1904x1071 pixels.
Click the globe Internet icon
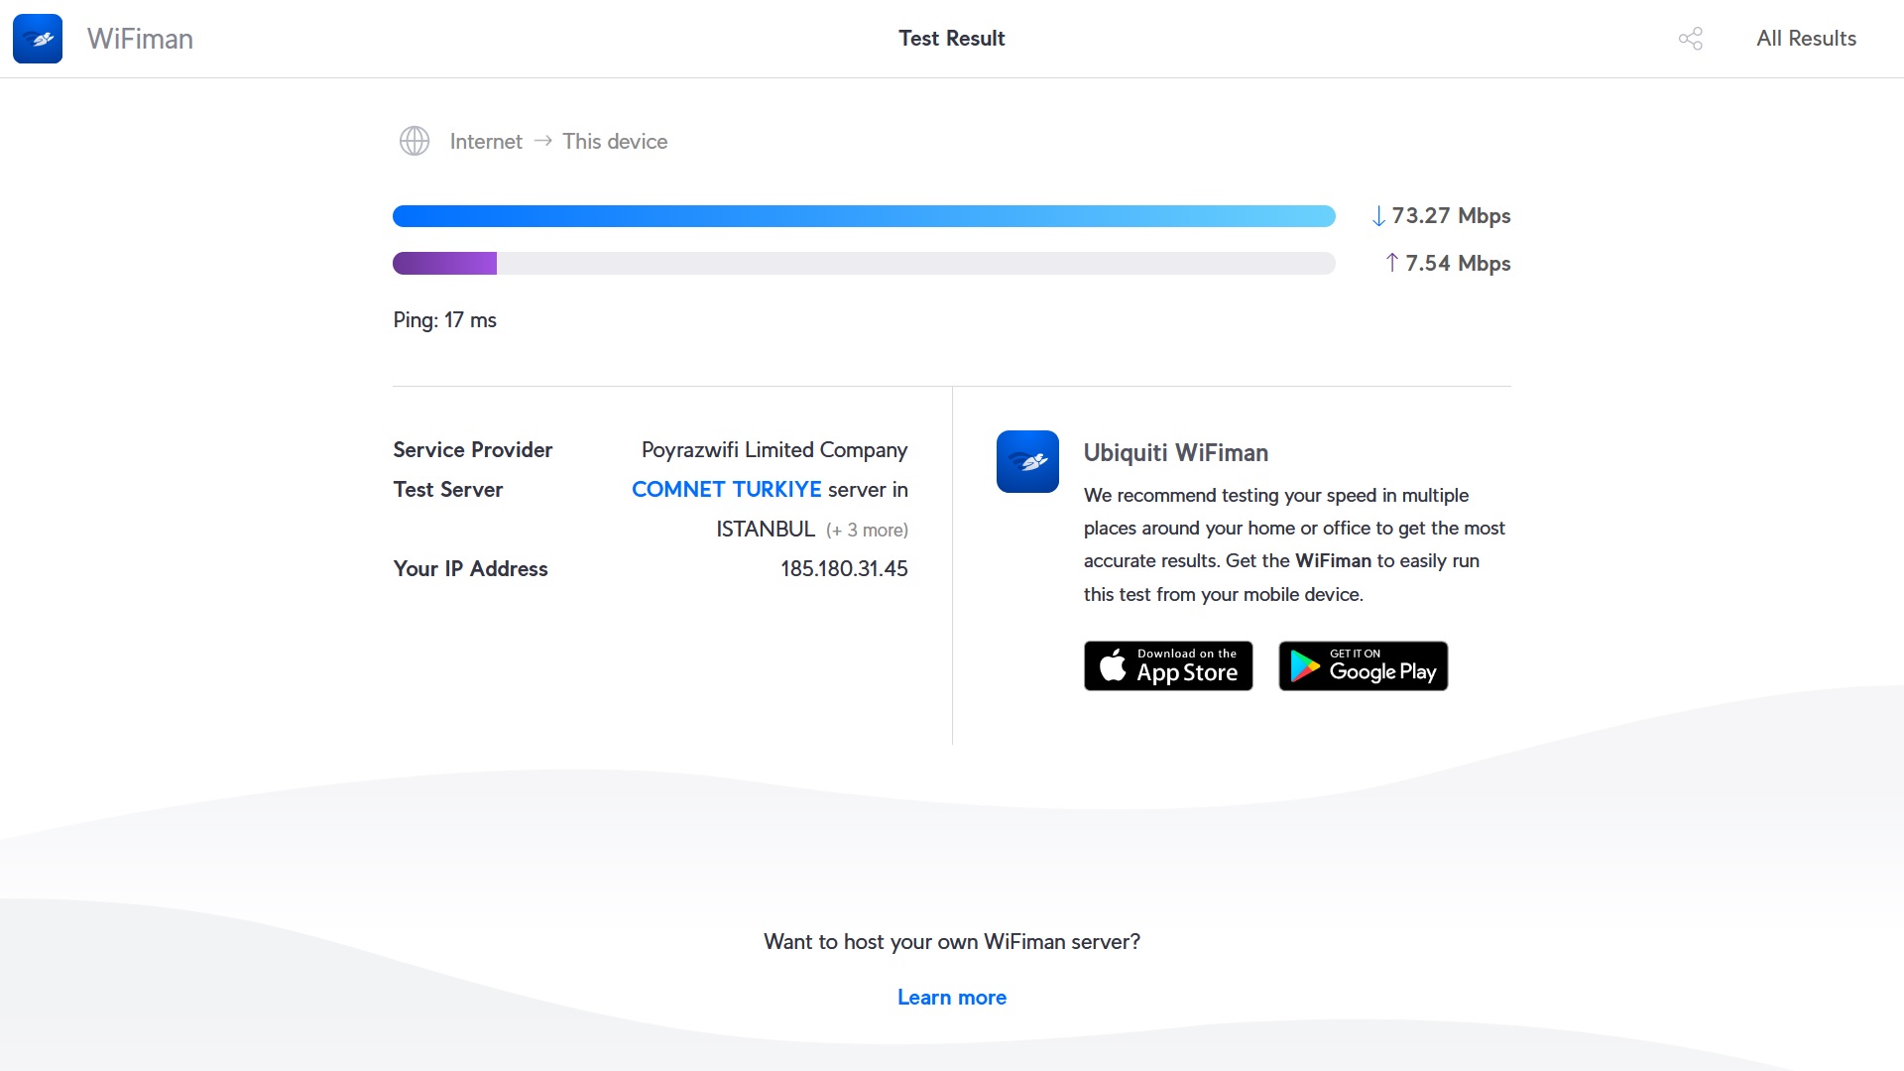click(415, 141)
